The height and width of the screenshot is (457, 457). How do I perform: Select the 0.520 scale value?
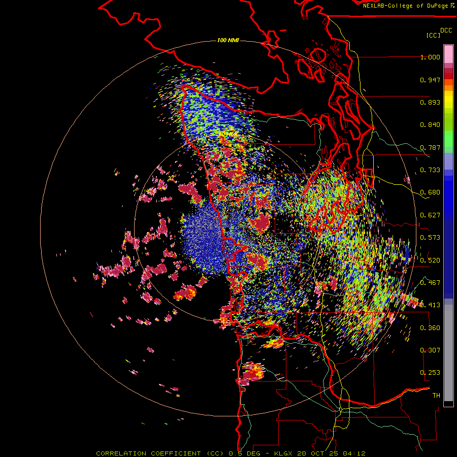(430, 260)
